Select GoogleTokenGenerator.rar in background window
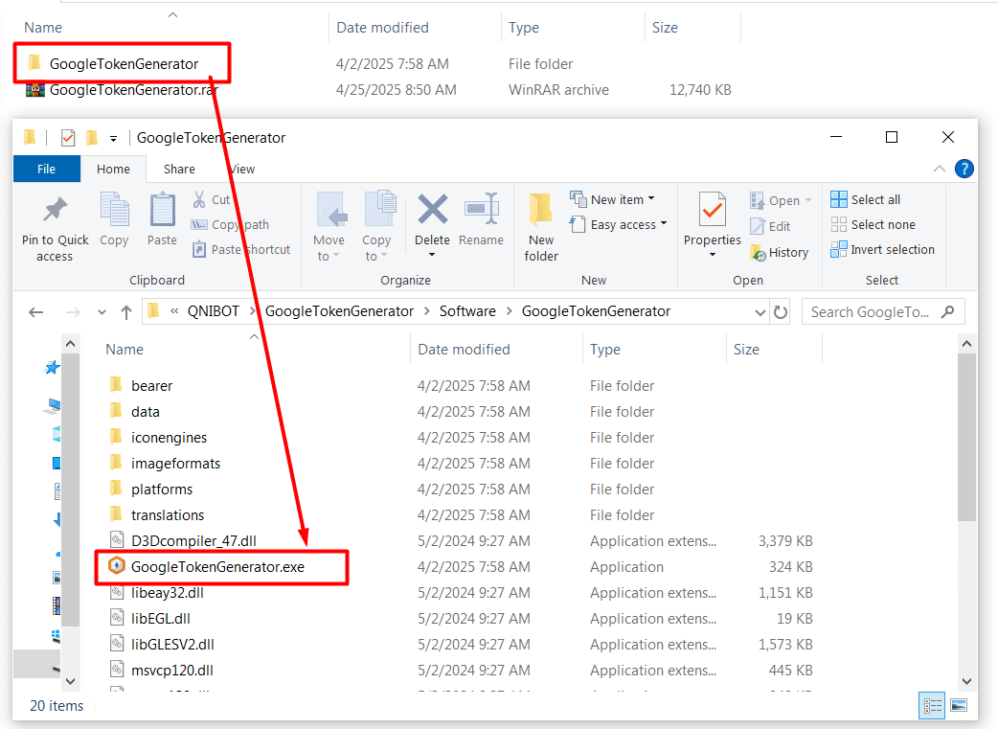The height and width of the screenshot is (729, 998). [x=134, y=90]
